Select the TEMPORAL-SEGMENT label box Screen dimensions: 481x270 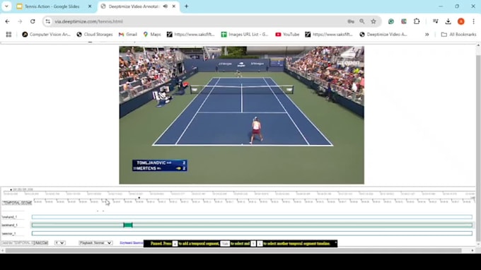point(17,203)
